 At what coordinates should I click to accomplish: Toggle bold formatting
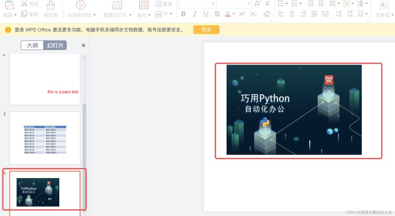tap(183, 14)
